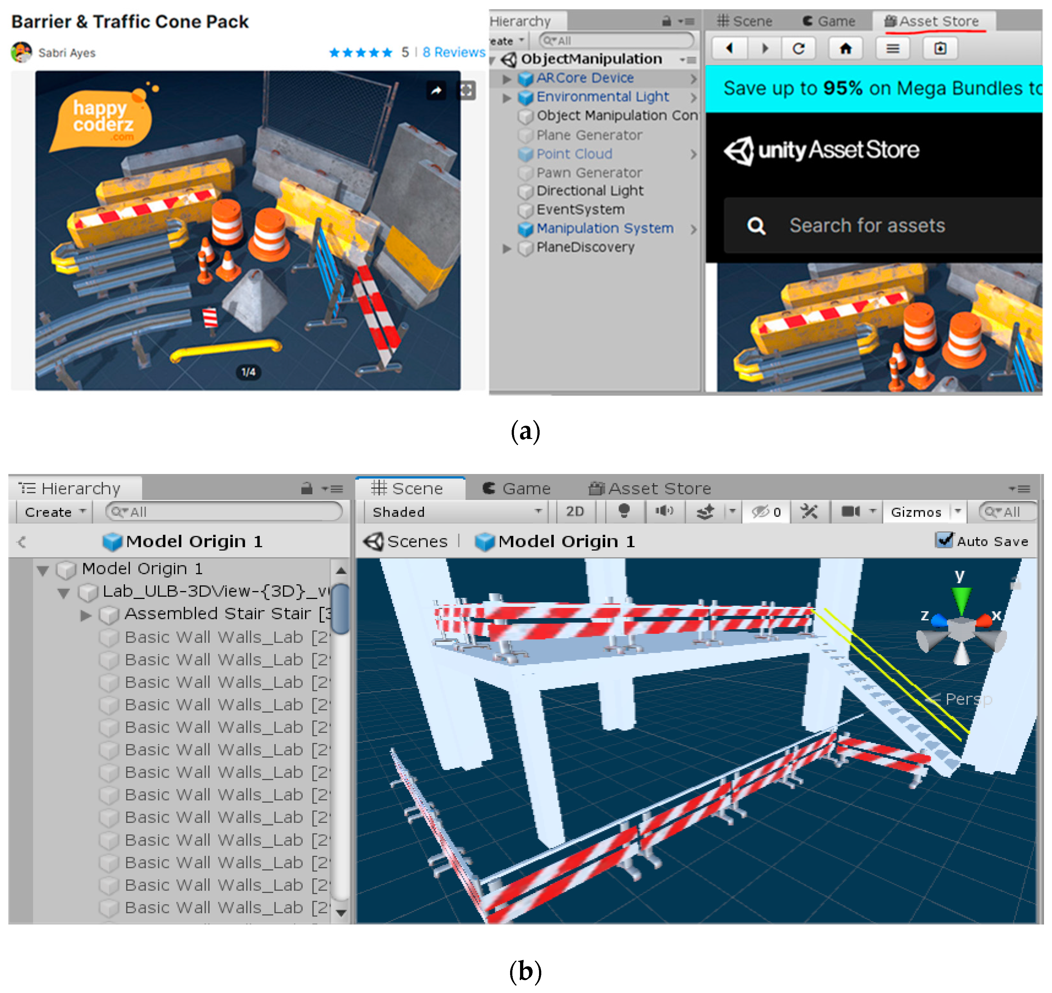Click the green Y axis cone on gizmo
This screenshot has width=1052, height=993.
[961, 601]
